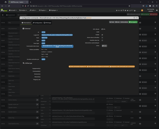Click the Tester button in dialog header
Image resolution: width=159 pixels, height=129 pixels.
pos(112,22)
